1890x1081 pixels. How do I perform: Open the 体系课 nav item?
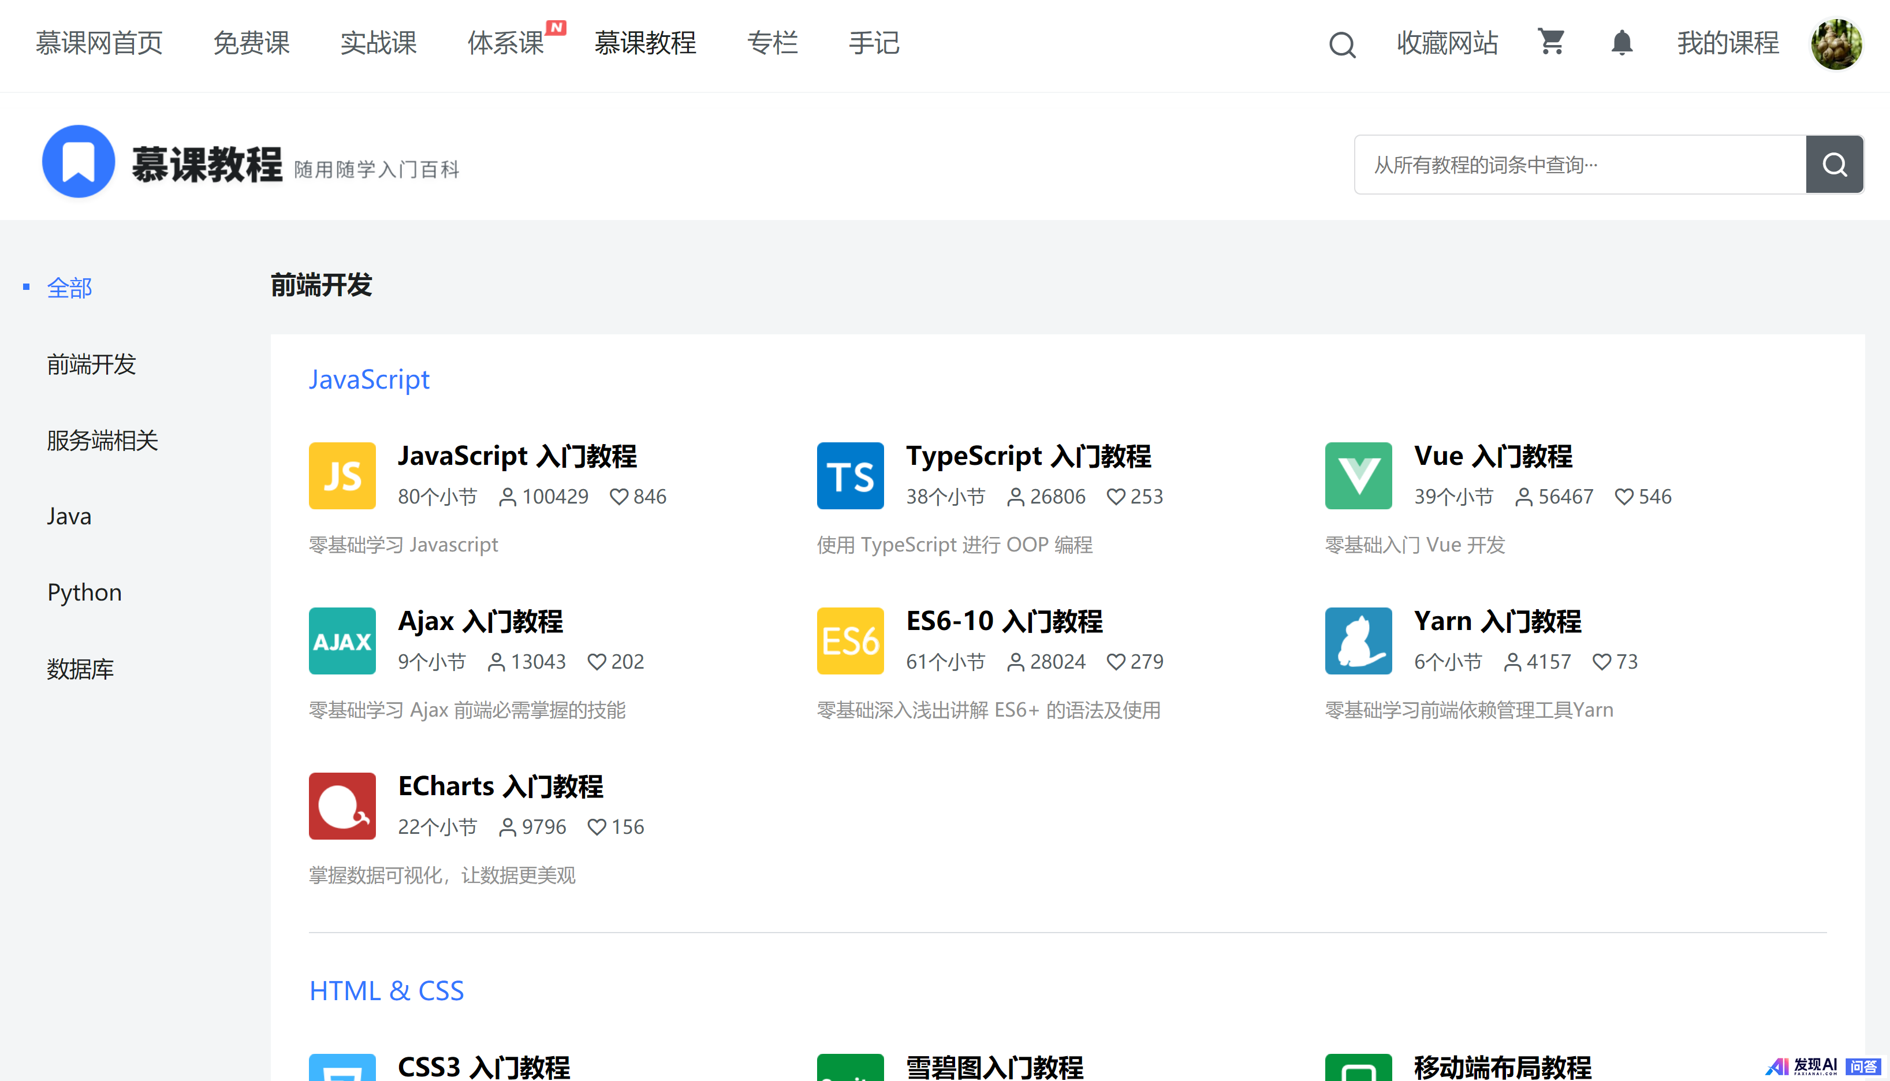point(505,43)
